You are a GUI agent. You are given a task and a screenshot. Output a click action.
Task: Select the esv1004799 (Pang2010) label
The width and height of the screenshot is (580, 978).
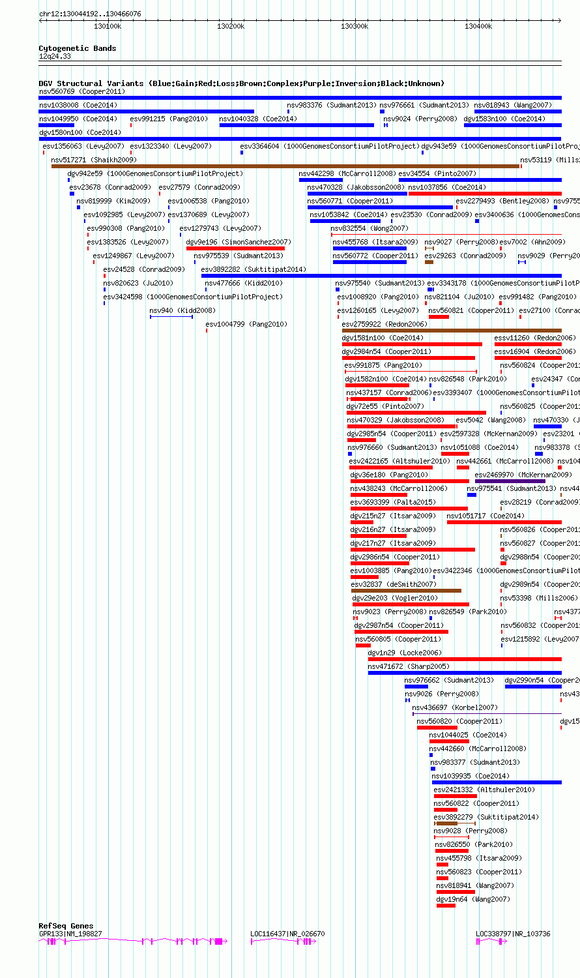[x=246, y=324]
